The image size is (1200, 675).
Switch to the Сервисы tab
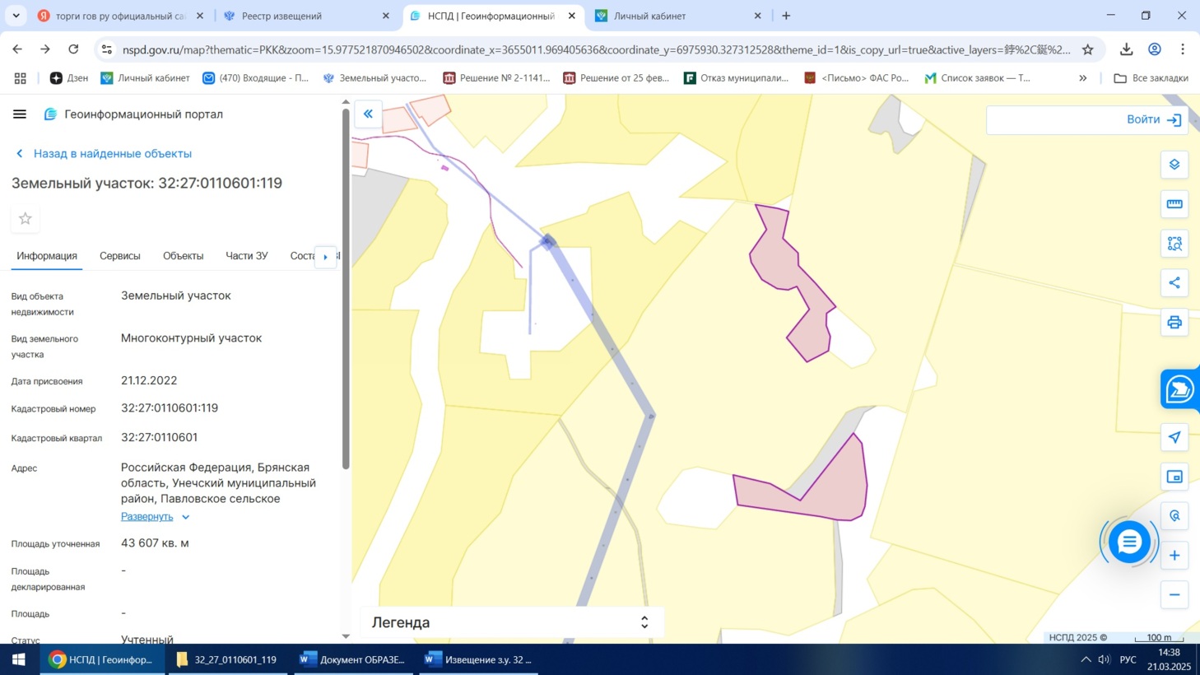(x=120, y=256)
